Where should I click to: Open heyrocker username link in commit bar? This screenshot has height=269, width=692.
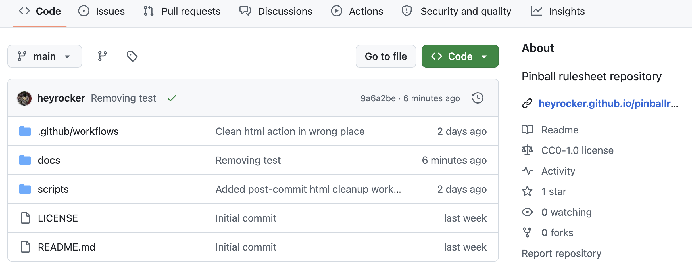61,98
